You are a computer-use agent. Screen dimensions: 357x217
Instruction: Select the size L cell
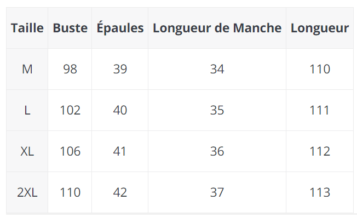[27, 110]
